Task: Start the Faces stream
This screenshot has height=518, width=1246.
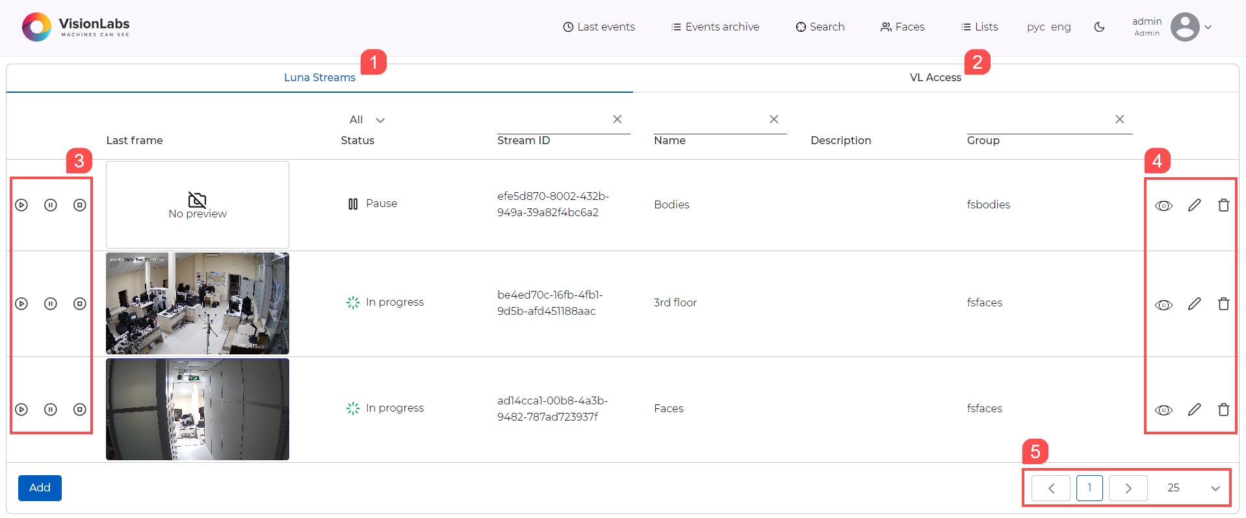Action: click(x=21, y=410)
